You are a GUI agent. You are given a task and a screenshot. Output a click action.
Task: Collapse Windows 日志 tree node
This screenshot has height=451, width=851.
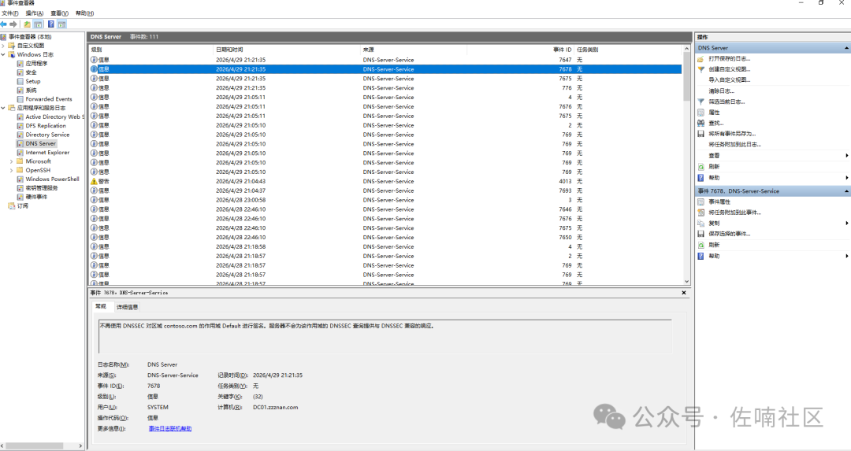[x=3, y=55]
